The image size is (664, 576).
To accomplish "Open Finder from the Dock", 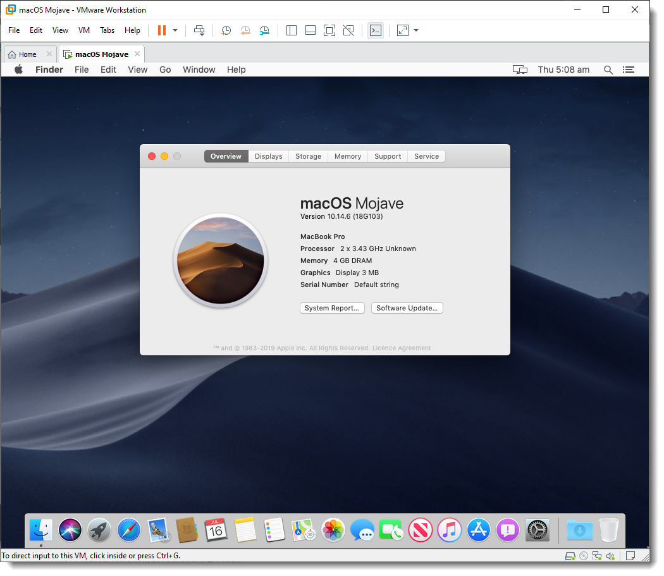I will point(41,530).
